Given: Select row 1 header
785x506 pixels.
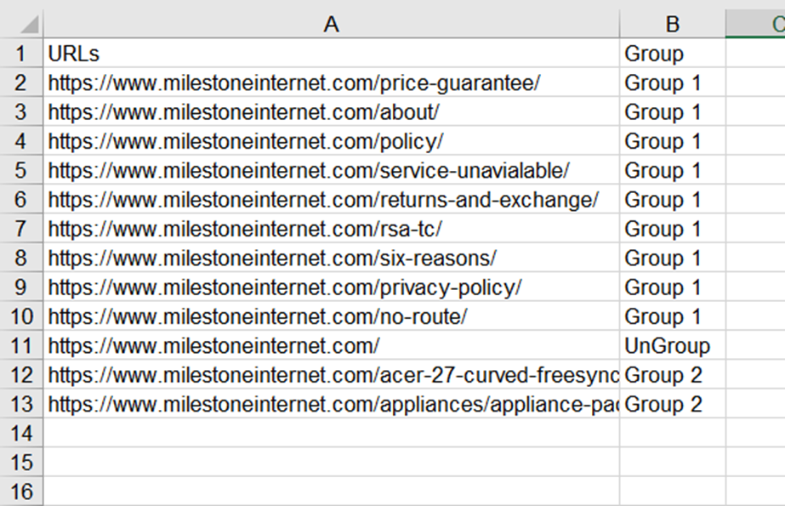Looking at the screenshot, I should [x=21, y=53].
